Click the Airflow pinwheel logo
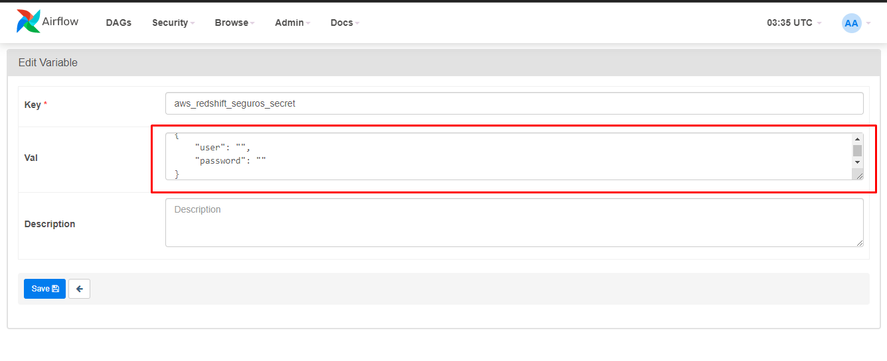This screenshot has width=887, height=361. [29, 21]
